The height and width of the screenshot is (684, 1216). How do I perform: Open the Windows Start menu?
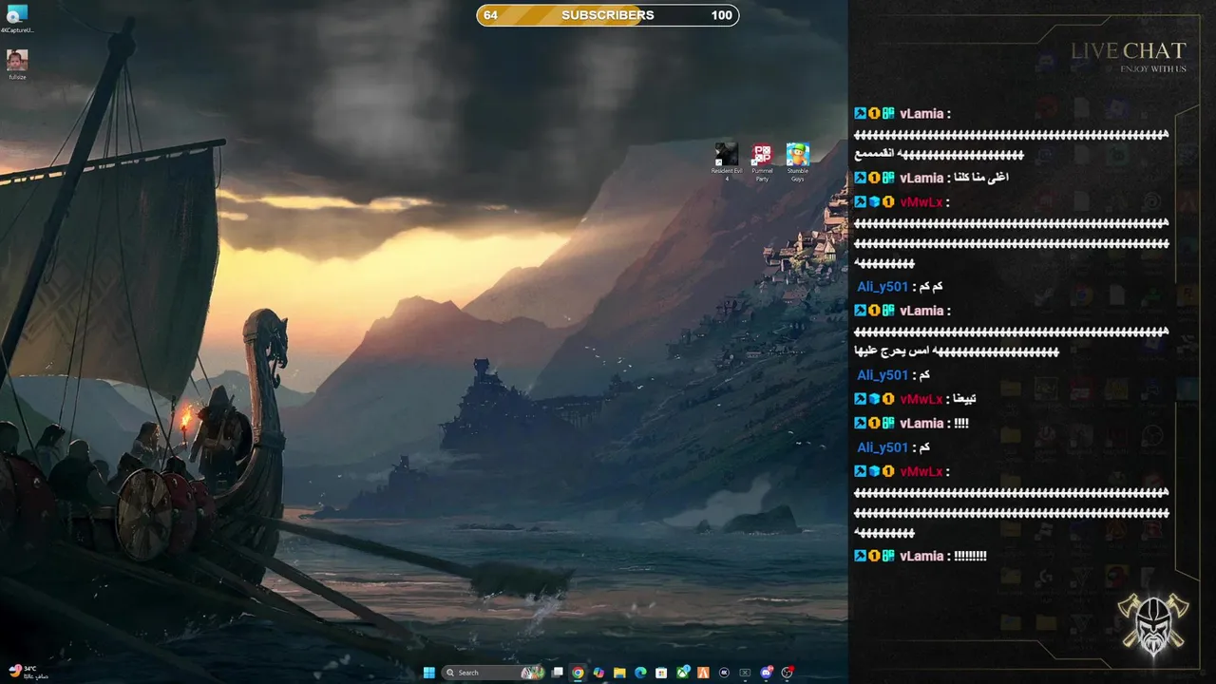429,673
